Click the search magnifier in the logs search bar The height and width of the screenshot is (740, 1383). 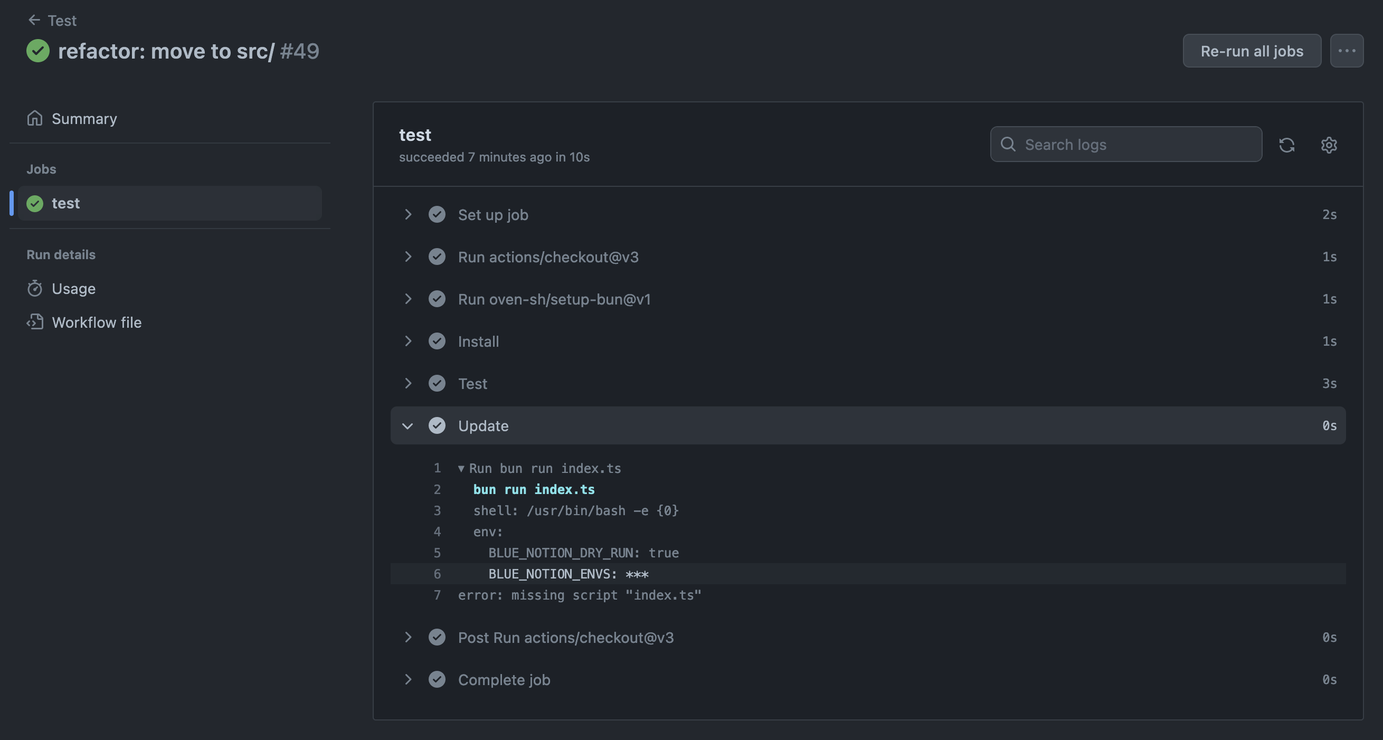1008,144
